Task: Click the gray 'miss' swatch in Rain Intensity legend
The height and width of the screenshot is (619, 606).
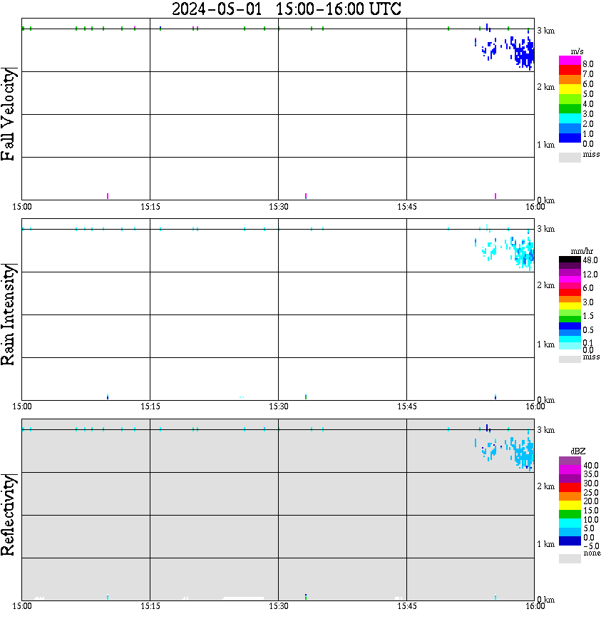Action: coord(570,359)
